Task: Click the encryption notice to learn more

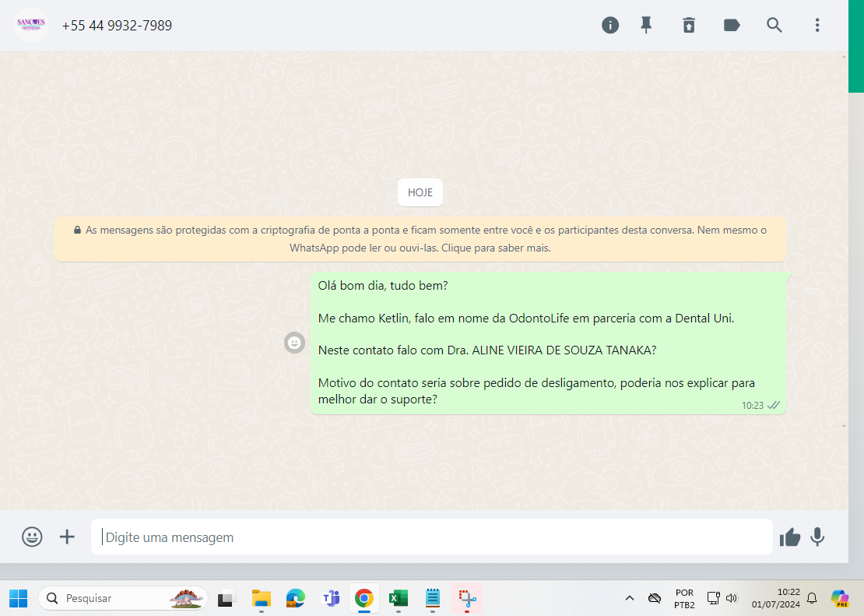Action: pos(420,239)
